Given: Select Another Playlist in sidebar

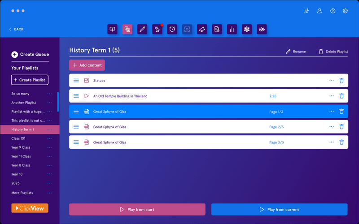Looking at the screenshot, I should 24,103.
